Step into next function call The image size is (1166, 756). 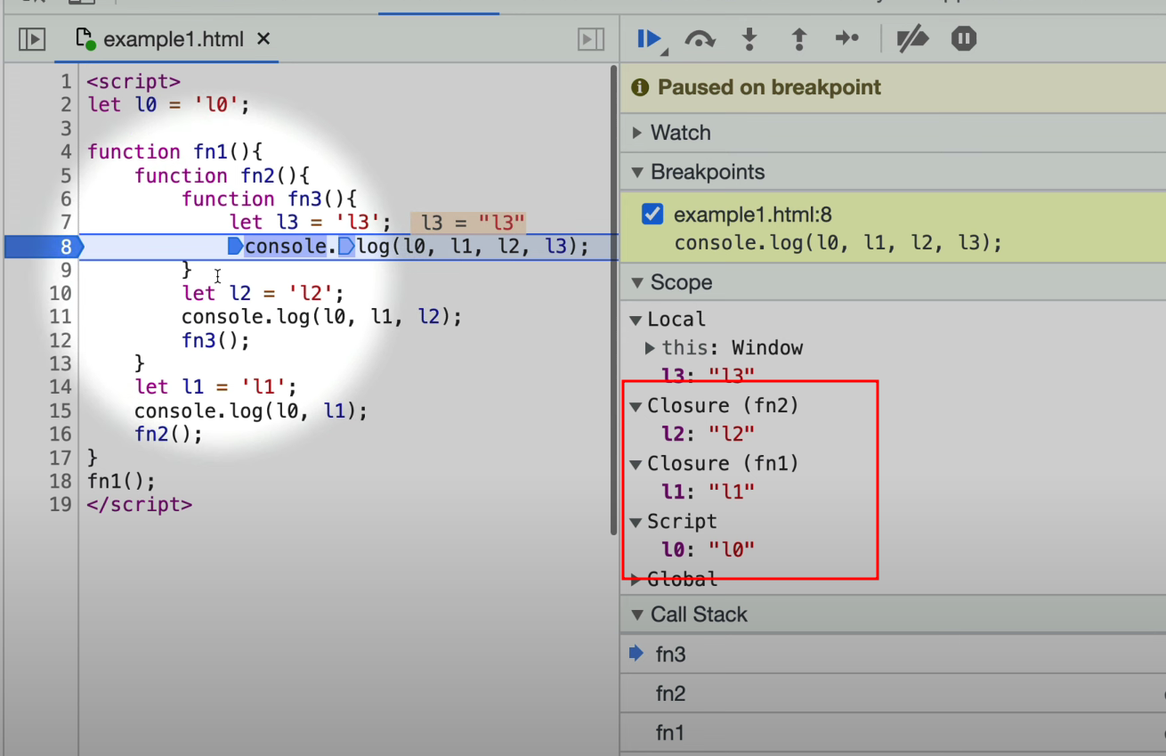pos(749,39)
